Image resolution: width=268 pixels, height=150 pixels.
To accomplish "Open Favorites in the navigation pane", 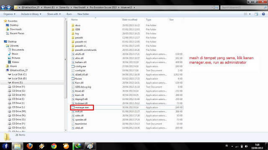I will point(13,21).
